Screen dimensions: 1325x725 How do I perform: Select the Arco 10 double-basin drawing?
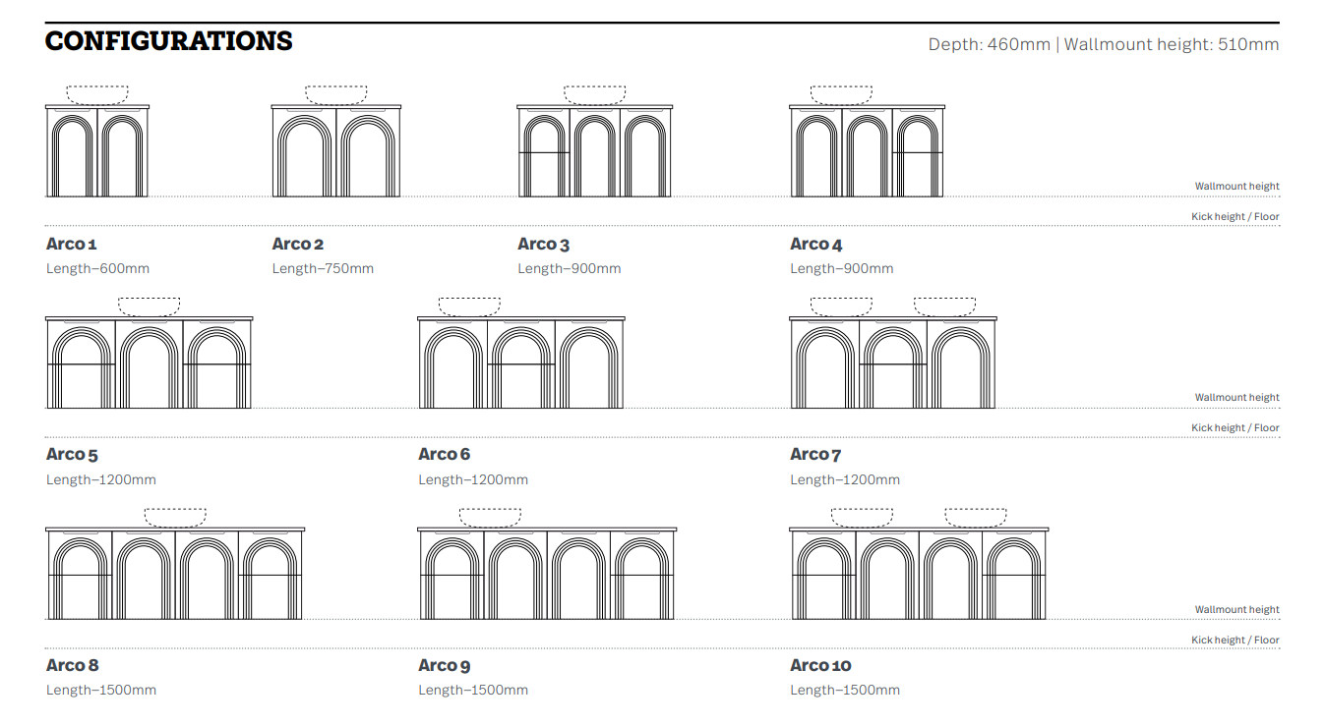[918, 575]
